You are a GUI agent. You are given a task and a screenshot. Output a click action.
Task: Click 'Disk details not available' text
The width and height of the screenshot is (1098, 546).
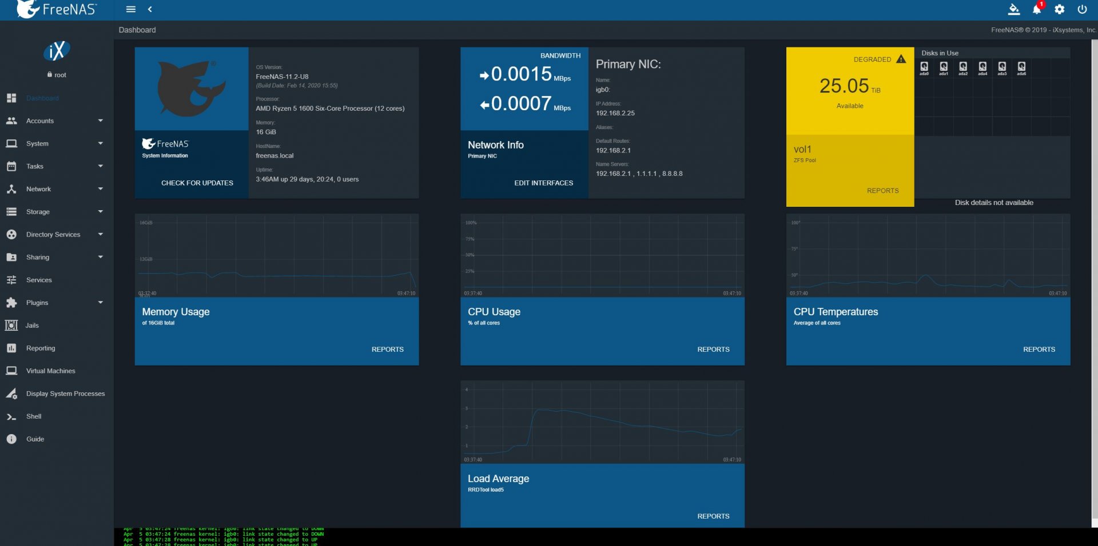[994, 203]
